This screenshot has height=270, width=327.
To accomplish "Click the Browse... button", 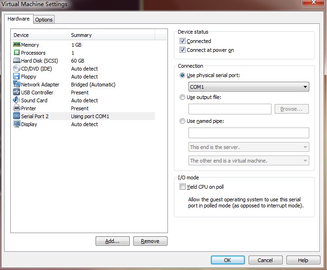I will 292,109.
